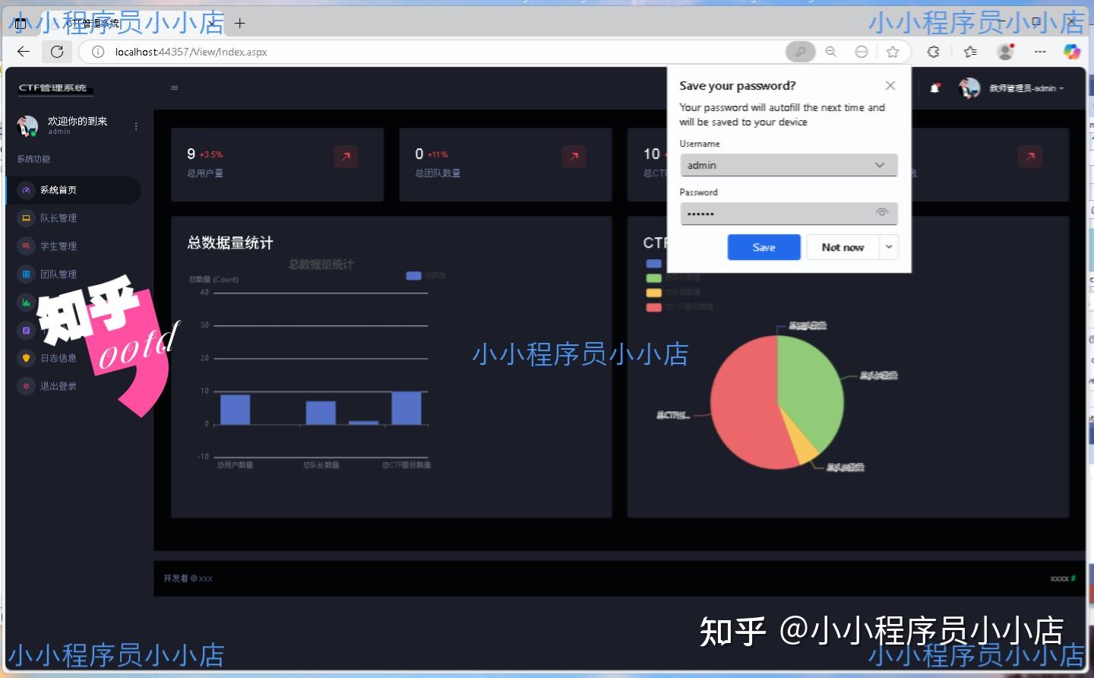Click the red arrow icon on rightmost stats card
The width and height of the screenshot is (1094, 678).
pyautogui.click(x=1030, y=157)
